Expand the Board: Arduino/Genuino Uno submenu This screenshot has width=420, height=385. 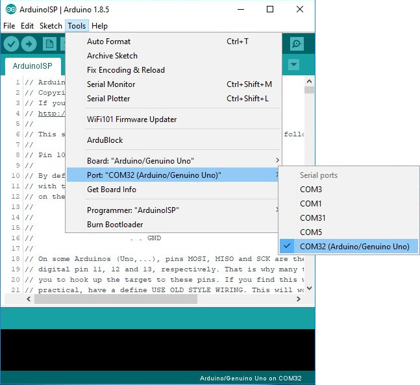pyautogui.click(x=173, y=161)
